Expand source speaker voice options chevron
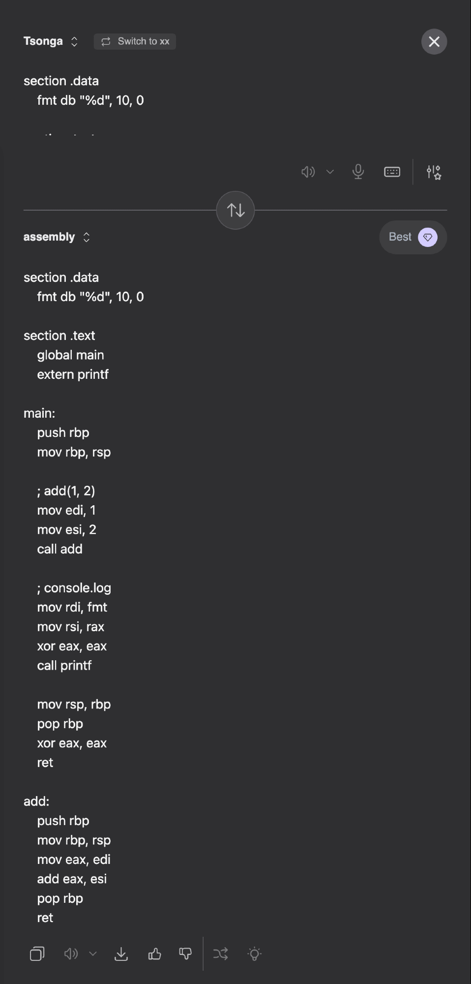This screenshot has height=984, width=471. [x=330, y=172]
